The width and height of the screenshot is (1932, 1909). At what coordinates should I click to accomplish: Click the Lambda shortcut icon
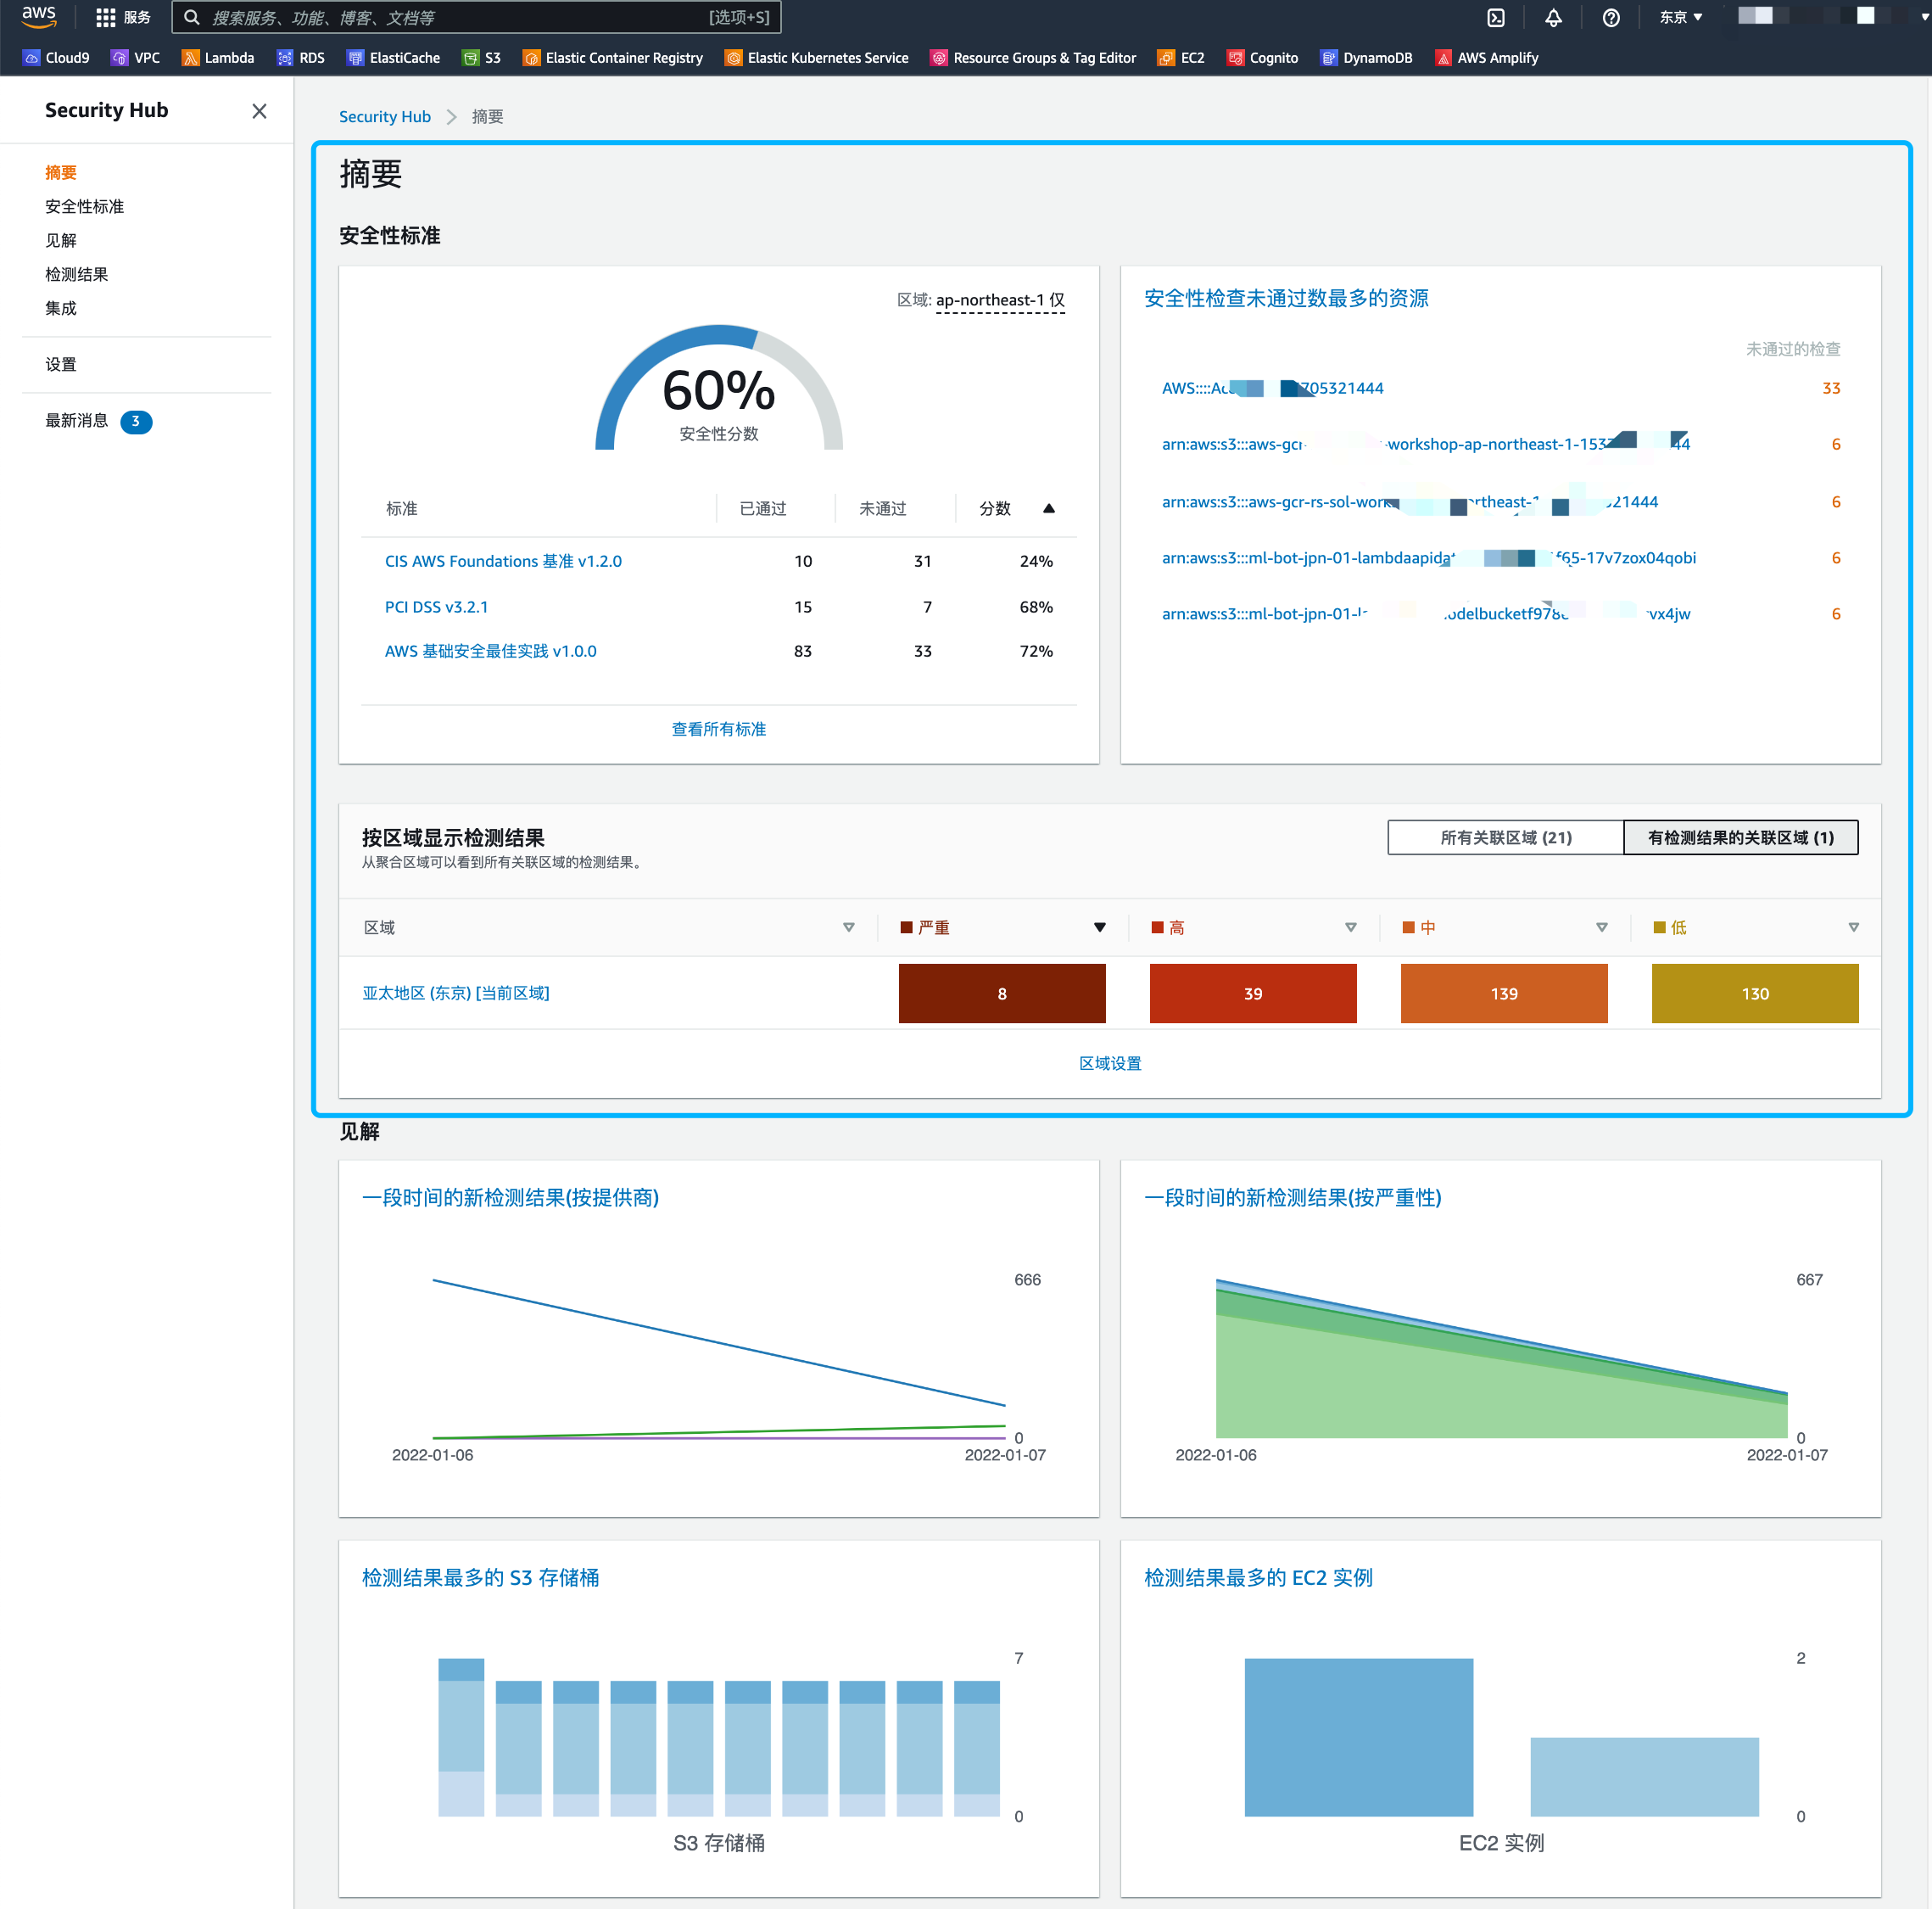pyautogui.click(x=189, y=58)
